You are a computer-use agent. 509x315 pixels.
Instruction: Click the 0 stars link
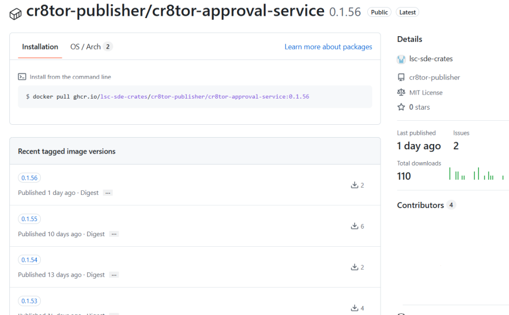click(419, 107)
